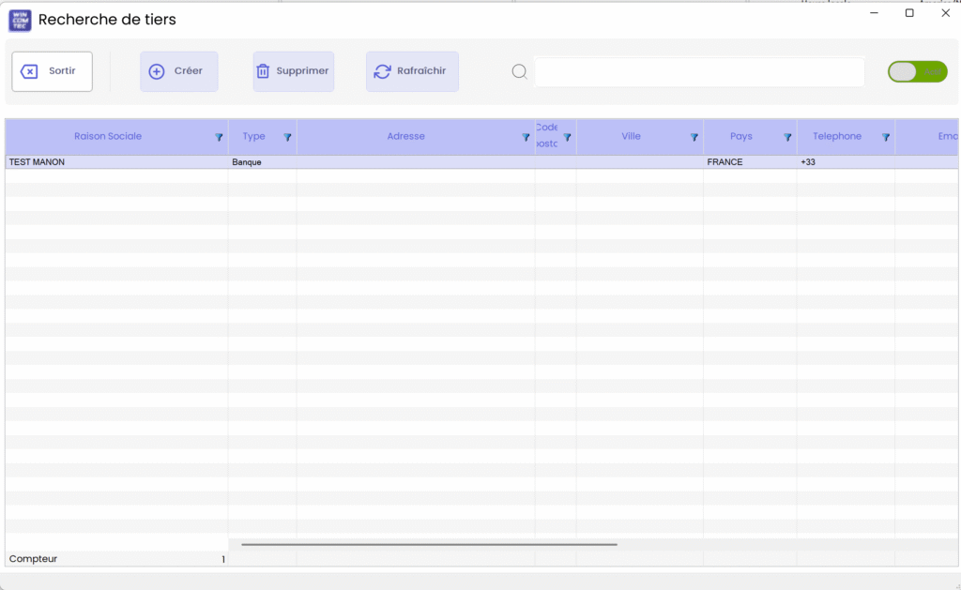961x590 pixels.
Task: Sort by the Raison Sociale header
Action: click(x=108, y=137)
